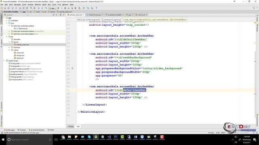Click the Skype icon in Windows taskbar

89,137
